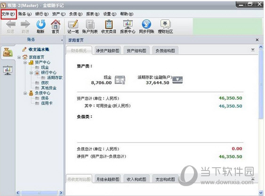
Task: Switch to 月结余趋势图 tab
Action: [108, 179]
